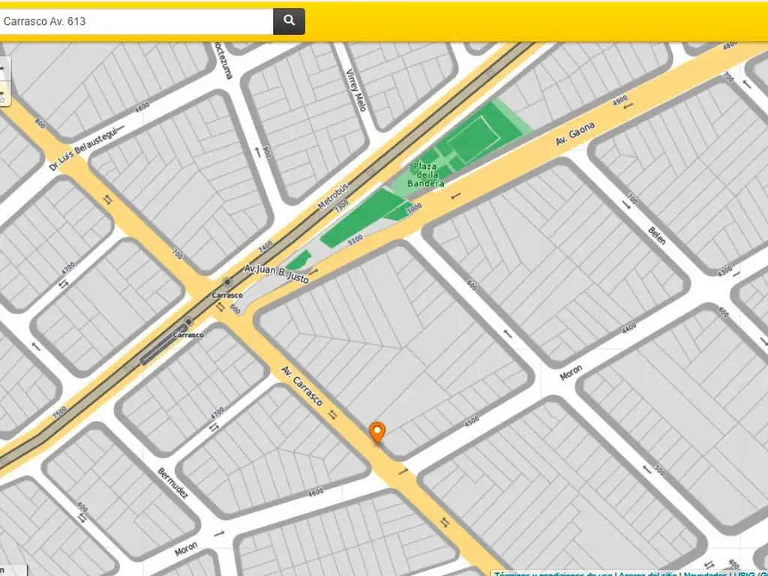
Task: Click the Plaza de la Bandera label
Action: pyautogui.click(x=427, y=174)
